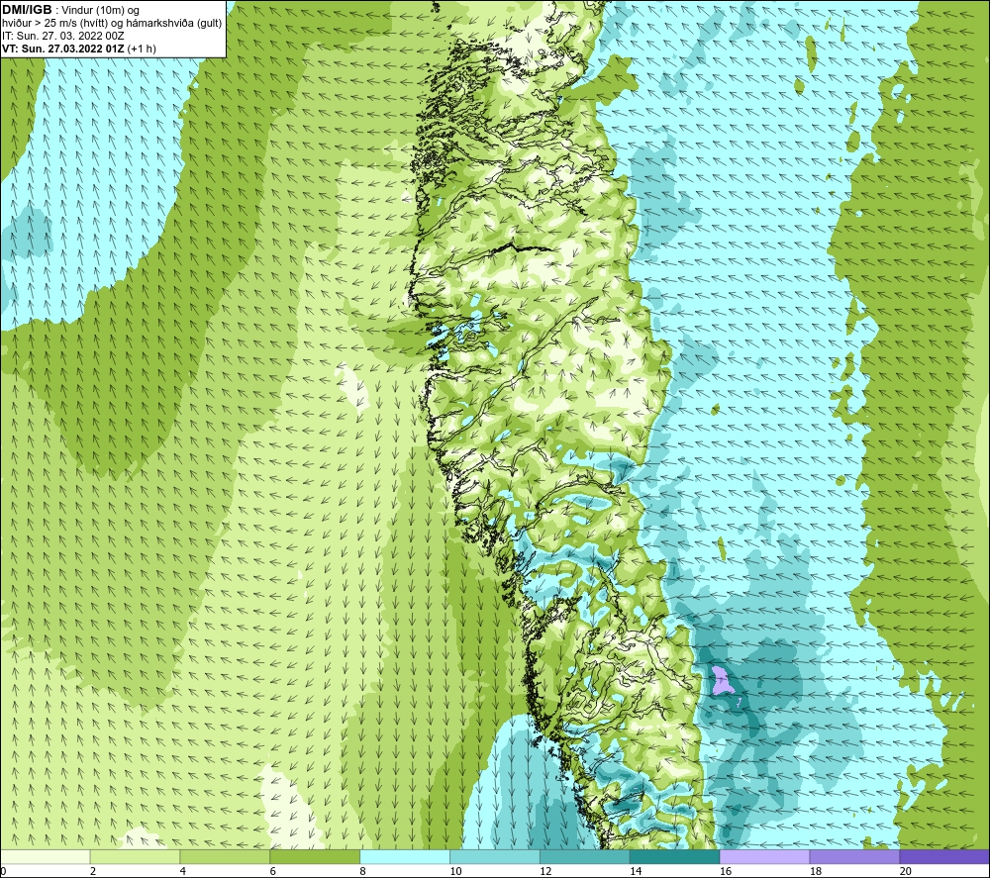Image resolution: width=990 pixels, height=878 pixels.
Task: Click the 2–4 m/s light green legend swatch
Action: tap(135, 856)
